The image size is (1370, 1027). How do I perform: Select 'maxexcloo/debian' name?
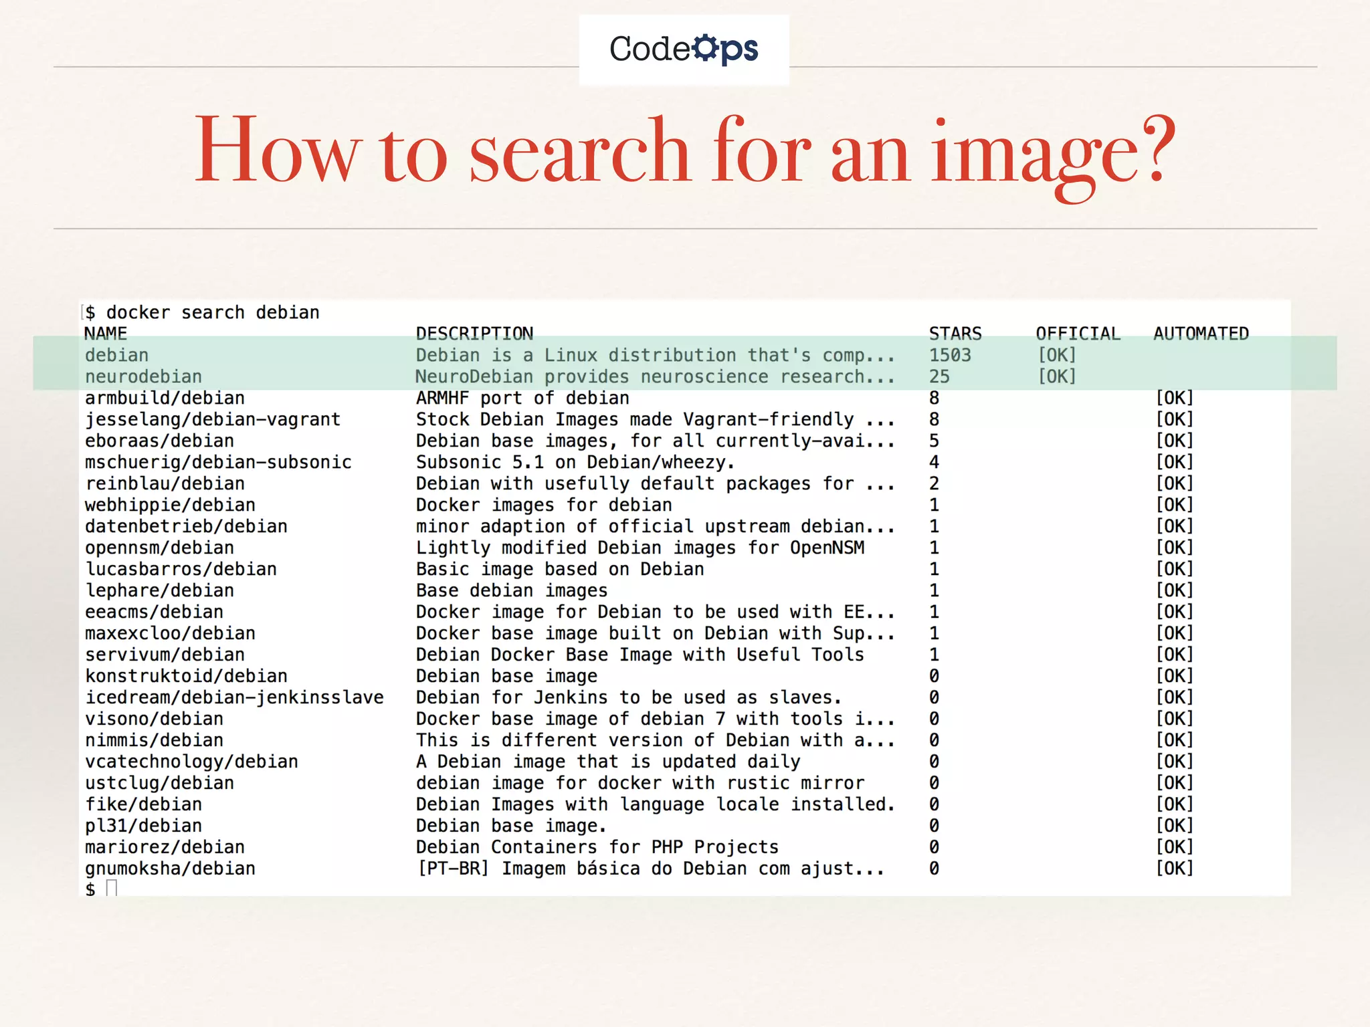pos(170,633)
